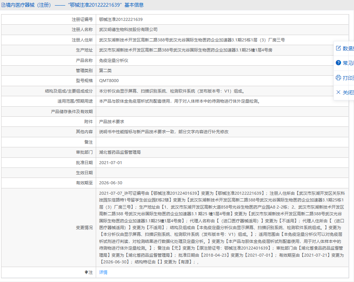The height and width of the screenshot is (282, 354).
Task: Open the 详情 details link
Action: (x=103, y=272)
